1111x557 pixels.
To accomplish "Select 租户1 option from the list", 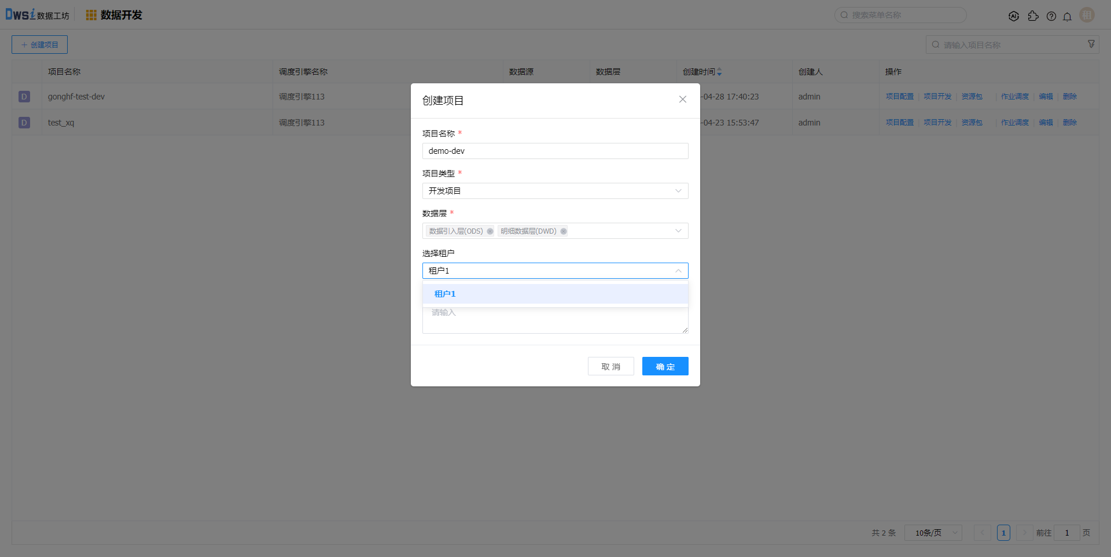I will 445,294.
